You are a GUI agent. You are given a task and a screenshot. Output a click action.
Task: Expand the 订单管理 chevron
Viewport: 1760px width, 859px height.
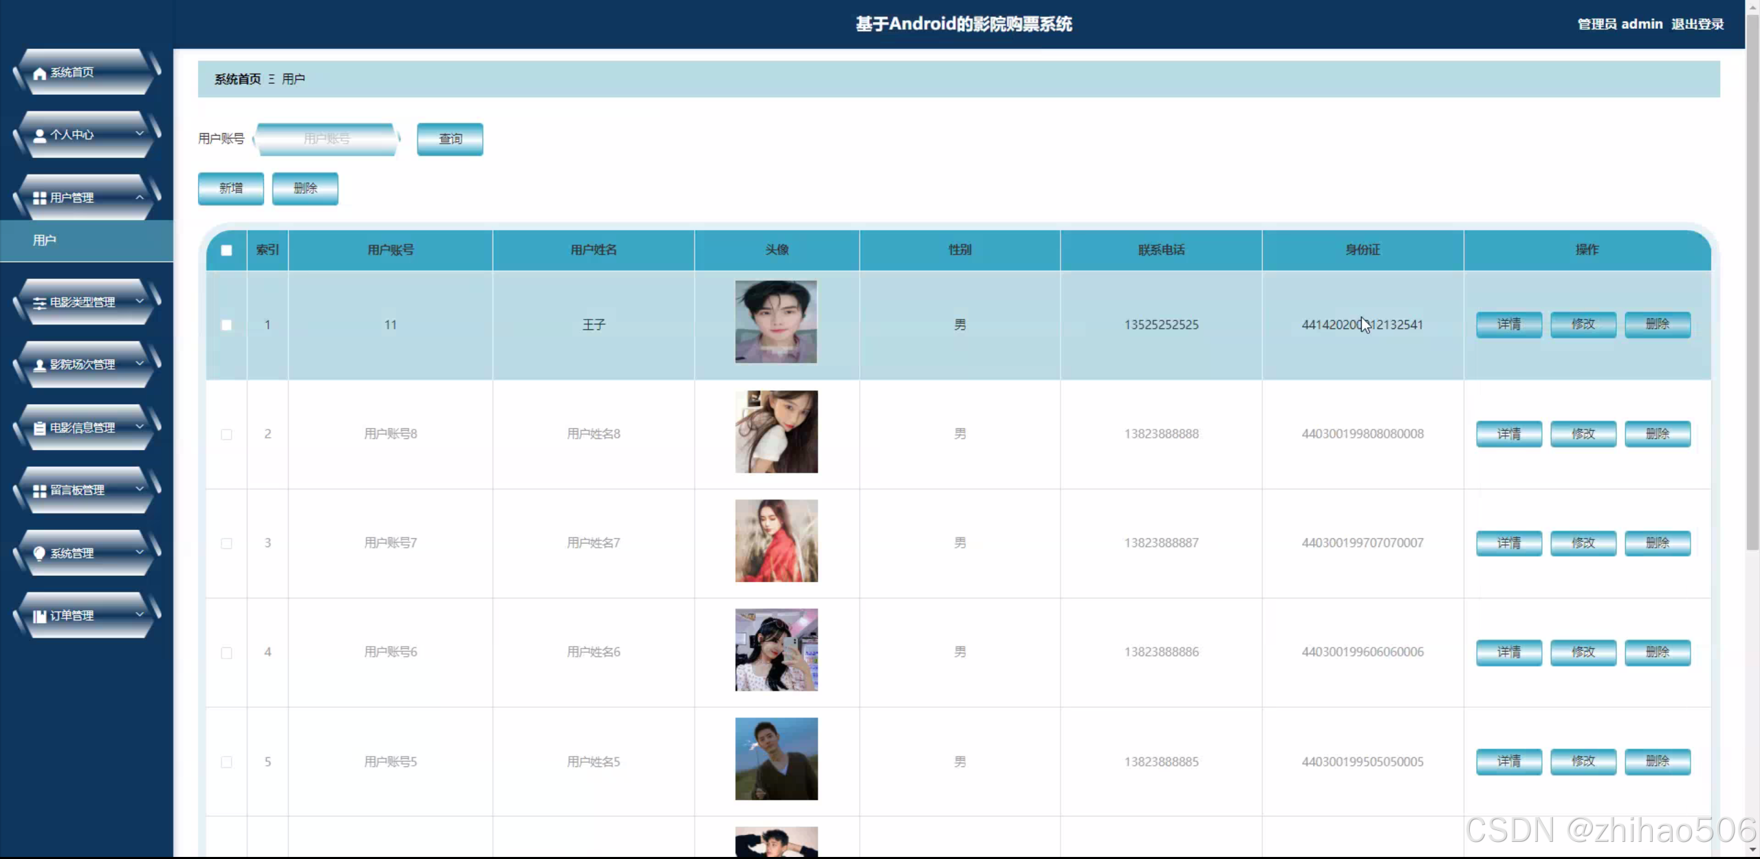140,614
